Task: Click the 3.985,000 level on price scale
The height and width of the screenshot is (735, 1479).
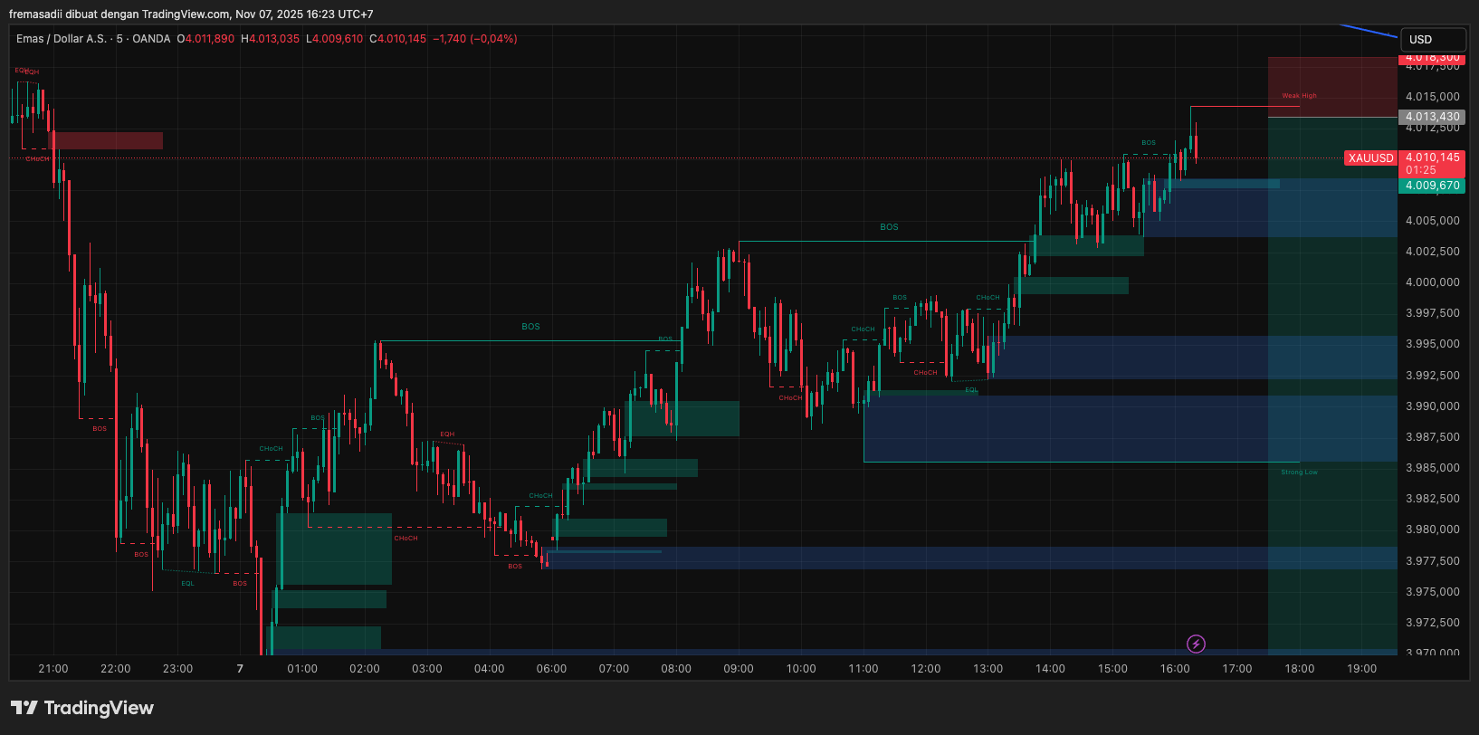Action: [x=1432, y=468]
